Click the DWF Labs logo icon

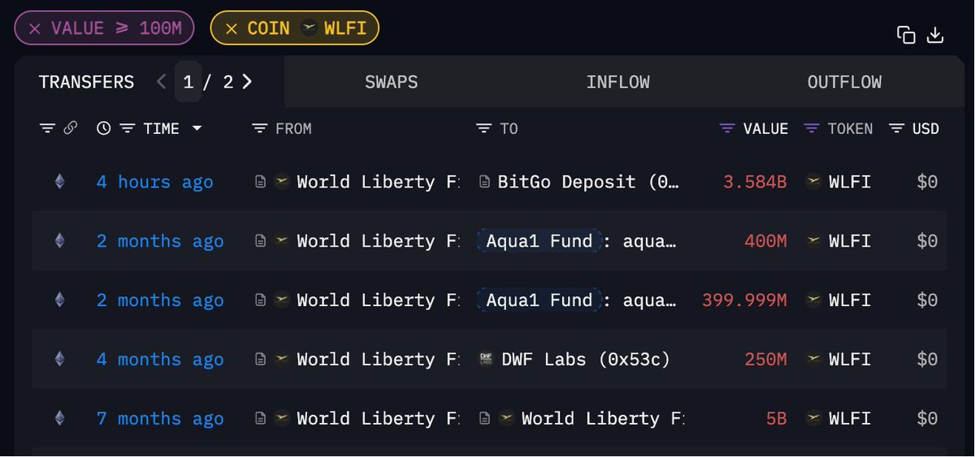tap(486, 359)
